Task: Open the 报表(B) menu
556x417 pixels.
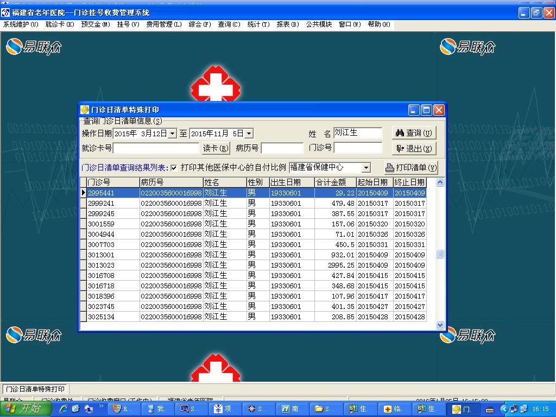Action: point(288,24)
